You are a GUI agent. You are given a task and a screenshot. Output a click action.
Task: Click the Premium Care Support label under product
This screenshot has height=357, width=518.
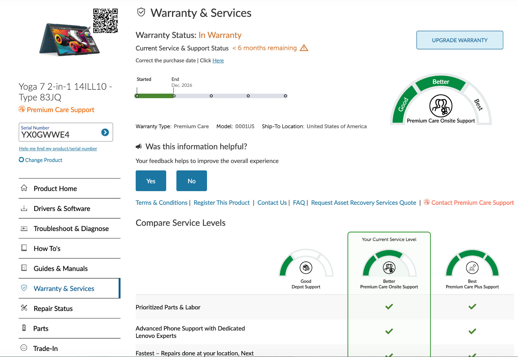[x=61, y=109]
